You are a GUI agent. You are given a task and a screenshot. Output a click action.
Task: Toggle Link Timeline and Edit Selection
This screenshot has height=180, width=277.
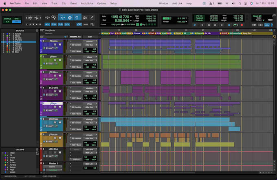54,24
